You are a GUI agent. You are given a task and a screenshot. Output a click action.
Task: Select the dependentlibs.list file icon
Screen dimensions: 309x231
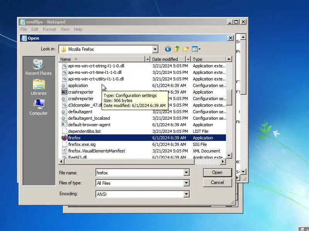64,131
